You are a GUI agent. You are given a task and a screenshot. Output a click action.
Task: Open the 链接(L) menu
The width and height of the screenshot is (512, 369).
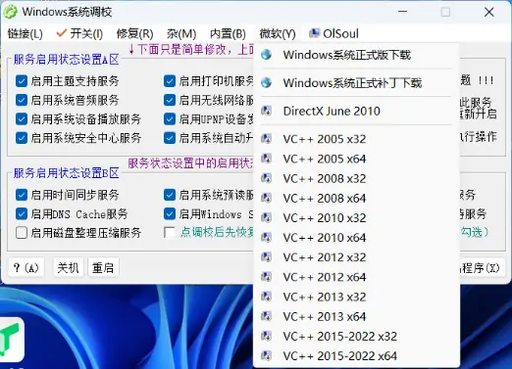pyautogui.click(x=26, y=33)
